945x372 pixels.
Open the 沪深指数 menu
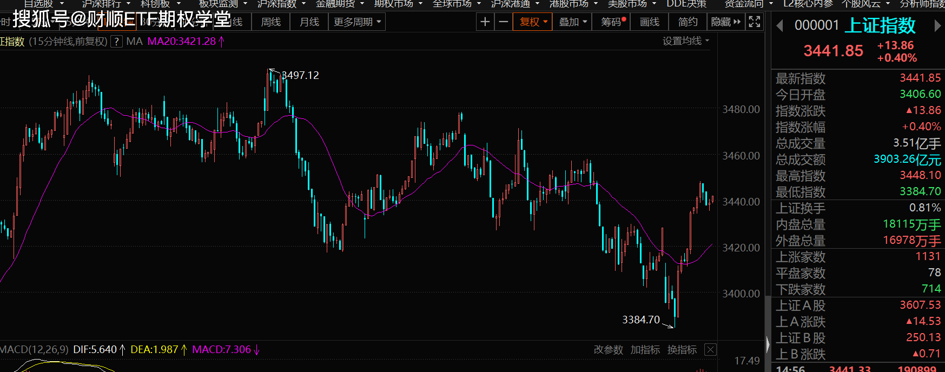click(x=281, y=4)
